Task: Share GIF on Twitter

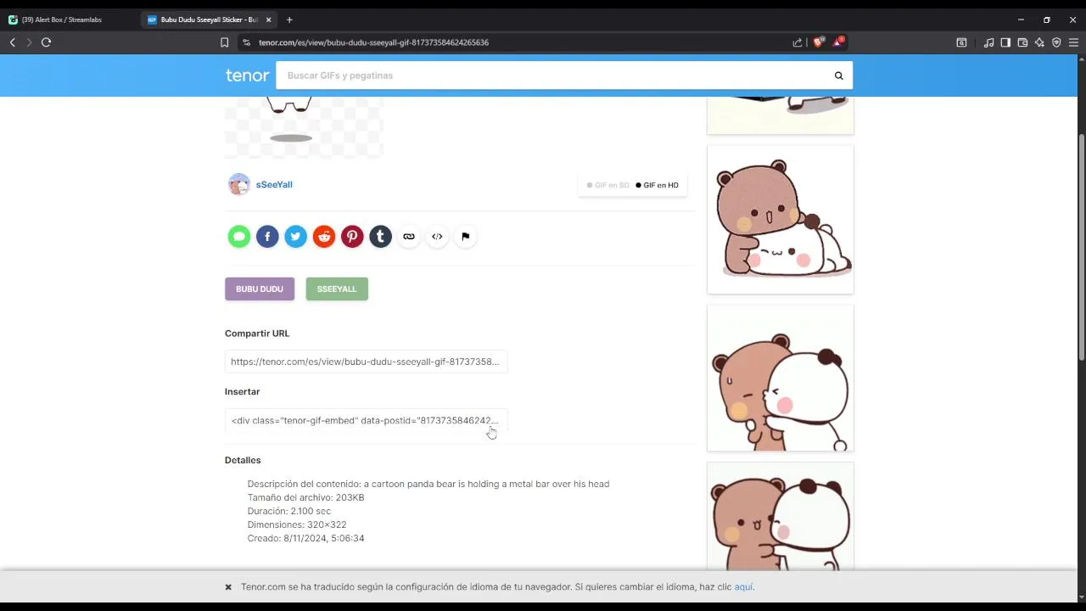Action: (x=295, y=237)
